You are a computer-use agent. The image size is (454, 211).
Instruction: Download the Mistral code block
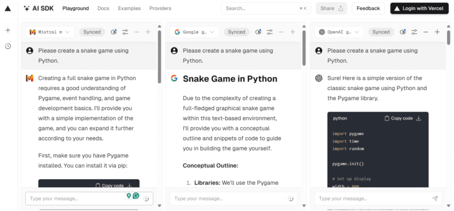[x=130, y=185]
